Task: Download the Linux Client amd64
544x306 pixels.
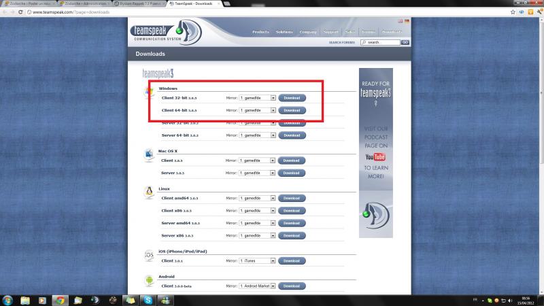Action: [x=292, y=198]
